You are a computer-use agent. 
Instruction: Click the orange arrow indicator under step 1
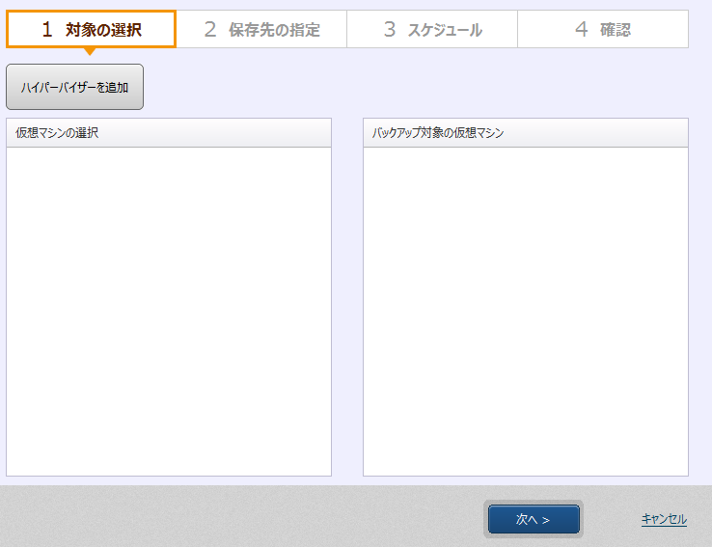pos(91,51)
